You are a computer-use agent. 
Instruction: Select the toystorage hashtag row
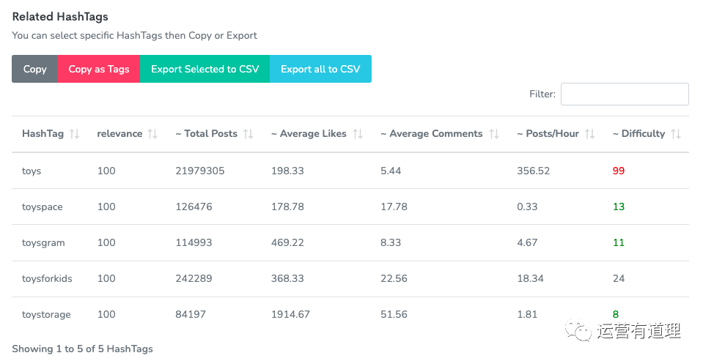pyautogui.click(x=350, y=314)
